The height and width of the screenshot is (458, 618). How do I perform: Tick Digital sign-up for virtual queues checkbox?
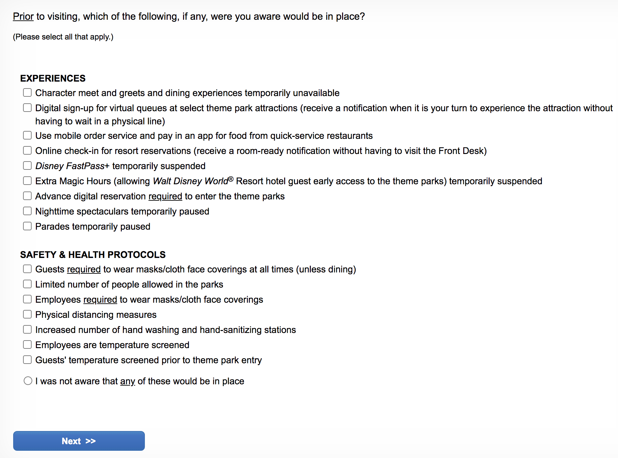tap(27, 108)
